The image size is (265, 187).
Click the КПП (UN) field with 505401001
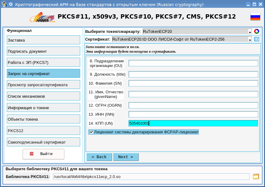tap(193, 123)
